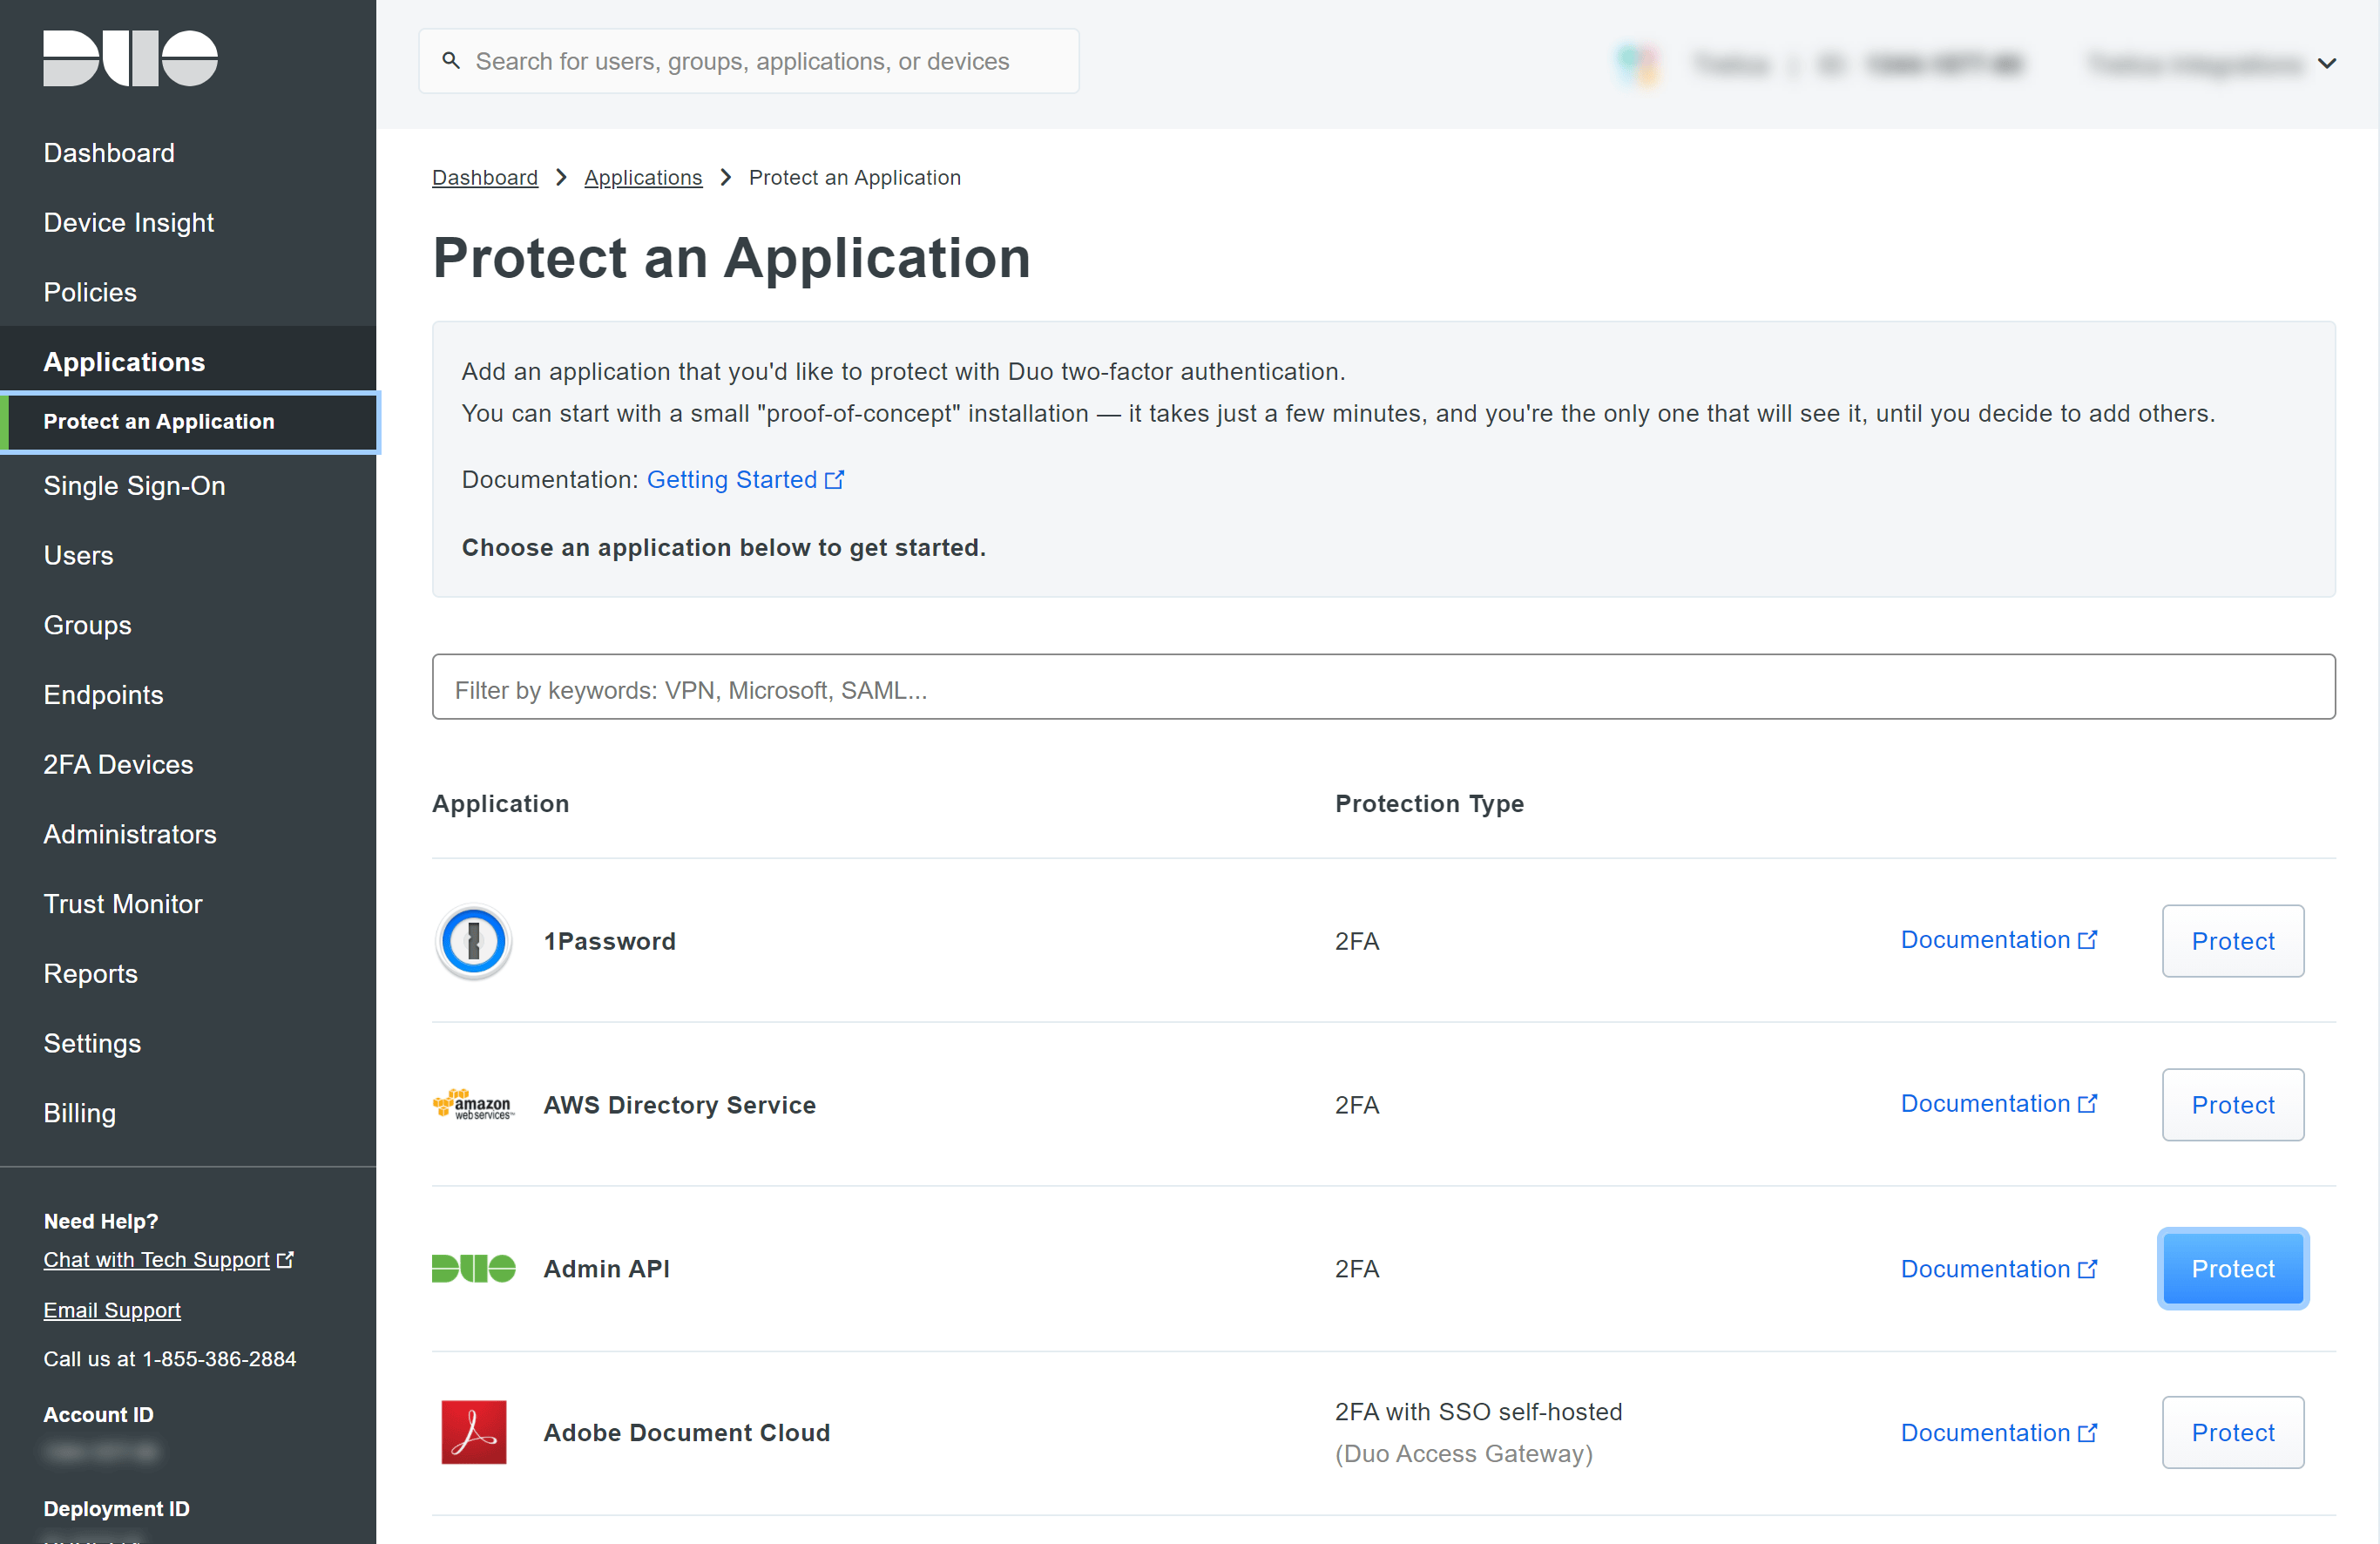Click the Filter by keywords input
Image resolution: width=2380 pixels, height=1544 pixels.
pos(1383,687)
